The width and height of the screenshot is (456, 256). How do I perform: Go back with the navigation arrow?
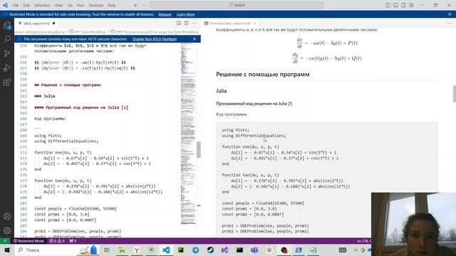pos(136,5)
